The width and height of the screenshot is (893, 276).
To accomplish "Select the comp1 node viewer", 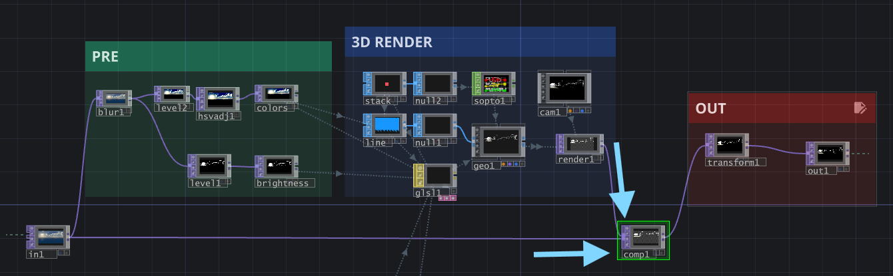I will pos(644,237).
